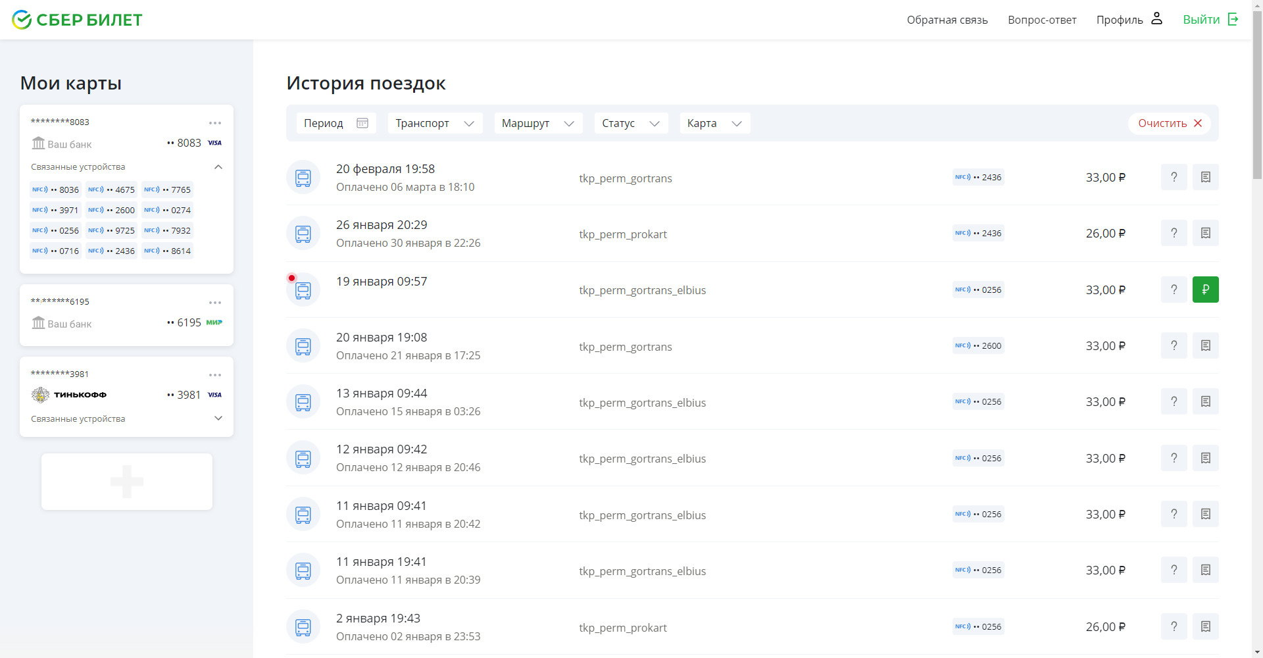1263x658 pixels.
Task: Collapse linked devices of card 8083
Action: pos(218,167)
